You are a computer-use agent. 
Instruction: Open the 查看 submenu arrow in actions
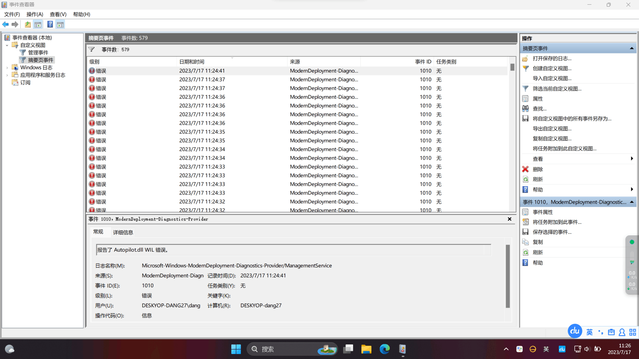tap(631, 159)
